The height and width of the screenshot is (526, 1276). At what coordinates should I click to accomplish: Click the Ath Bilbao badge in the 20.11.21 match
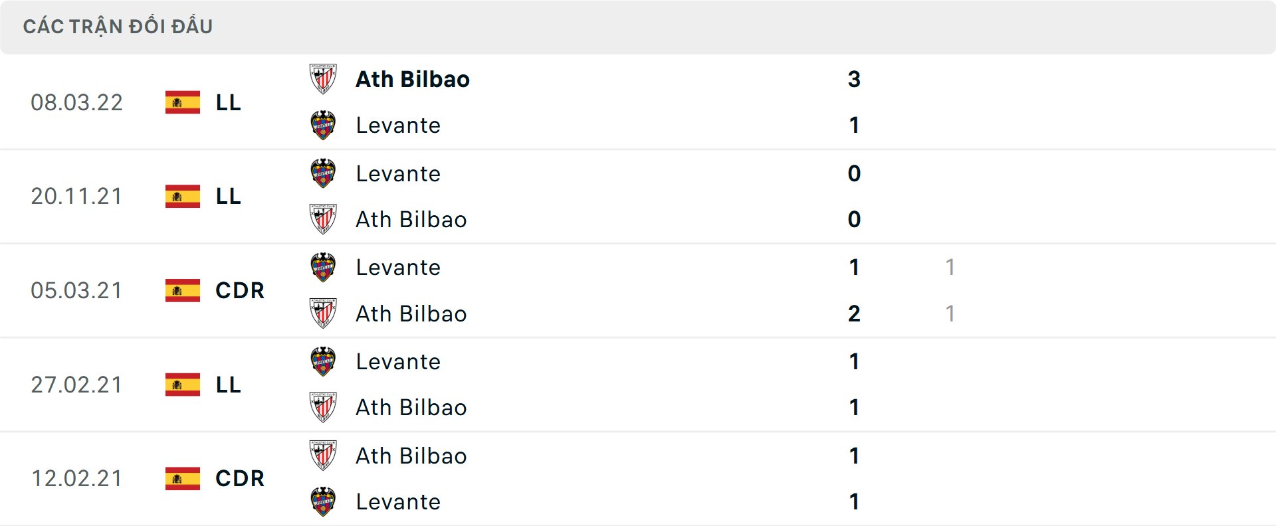[324, 219]
